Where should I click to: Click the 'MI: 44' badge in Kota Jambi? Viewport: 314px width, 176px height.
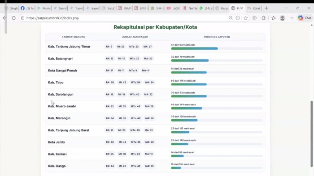coord(122,142)
